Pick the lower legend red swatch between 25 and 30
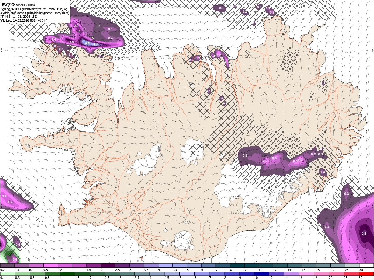Image resolution: width=374 pixels, height=280 pixels. point(351,274)
